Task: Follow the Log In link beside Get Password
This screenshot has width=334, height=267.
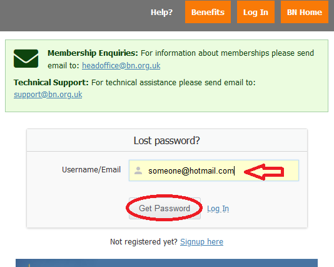Action: pos(218,209)
